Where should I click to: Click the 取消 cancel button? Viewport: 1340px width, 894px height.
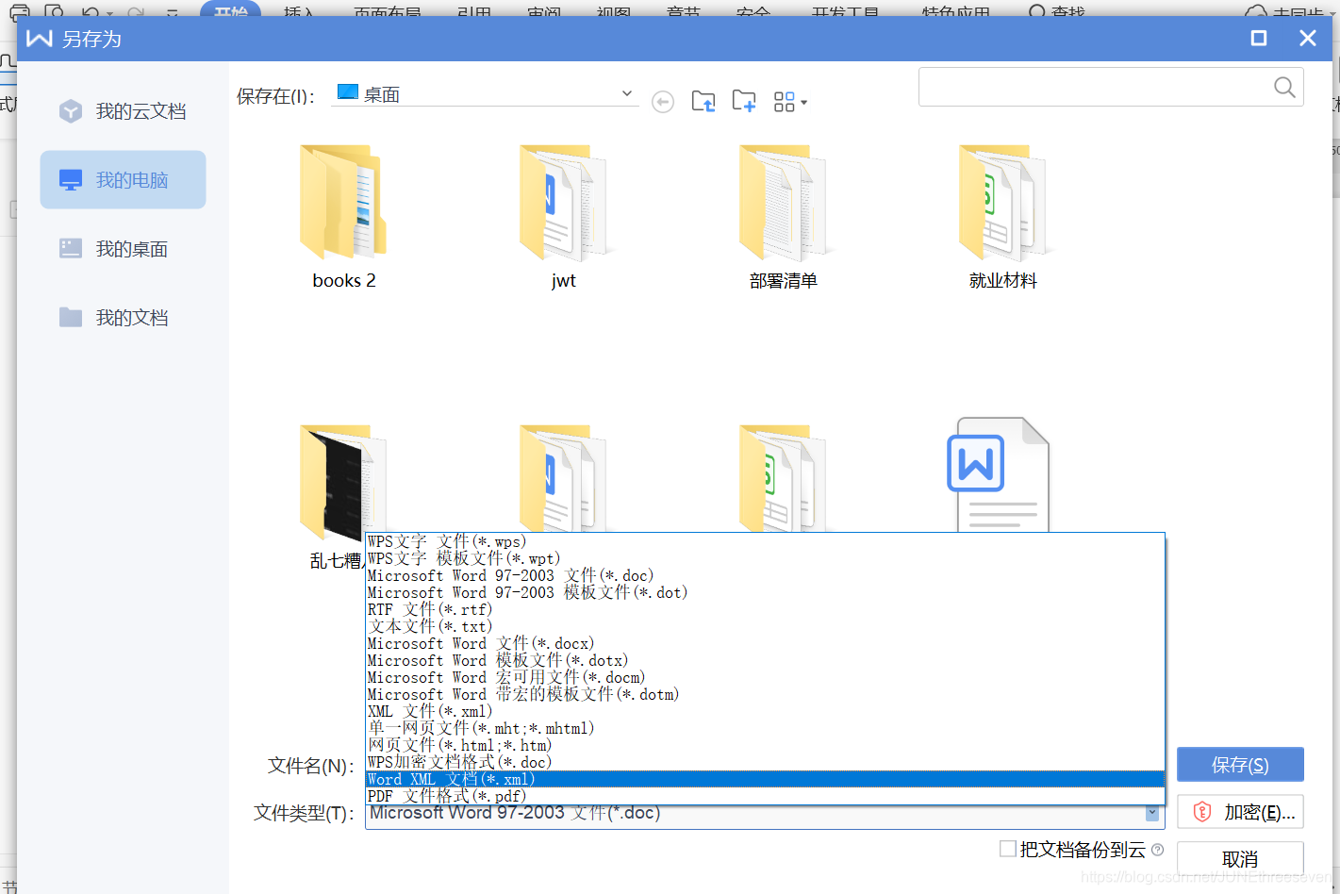coord(1240,859)
